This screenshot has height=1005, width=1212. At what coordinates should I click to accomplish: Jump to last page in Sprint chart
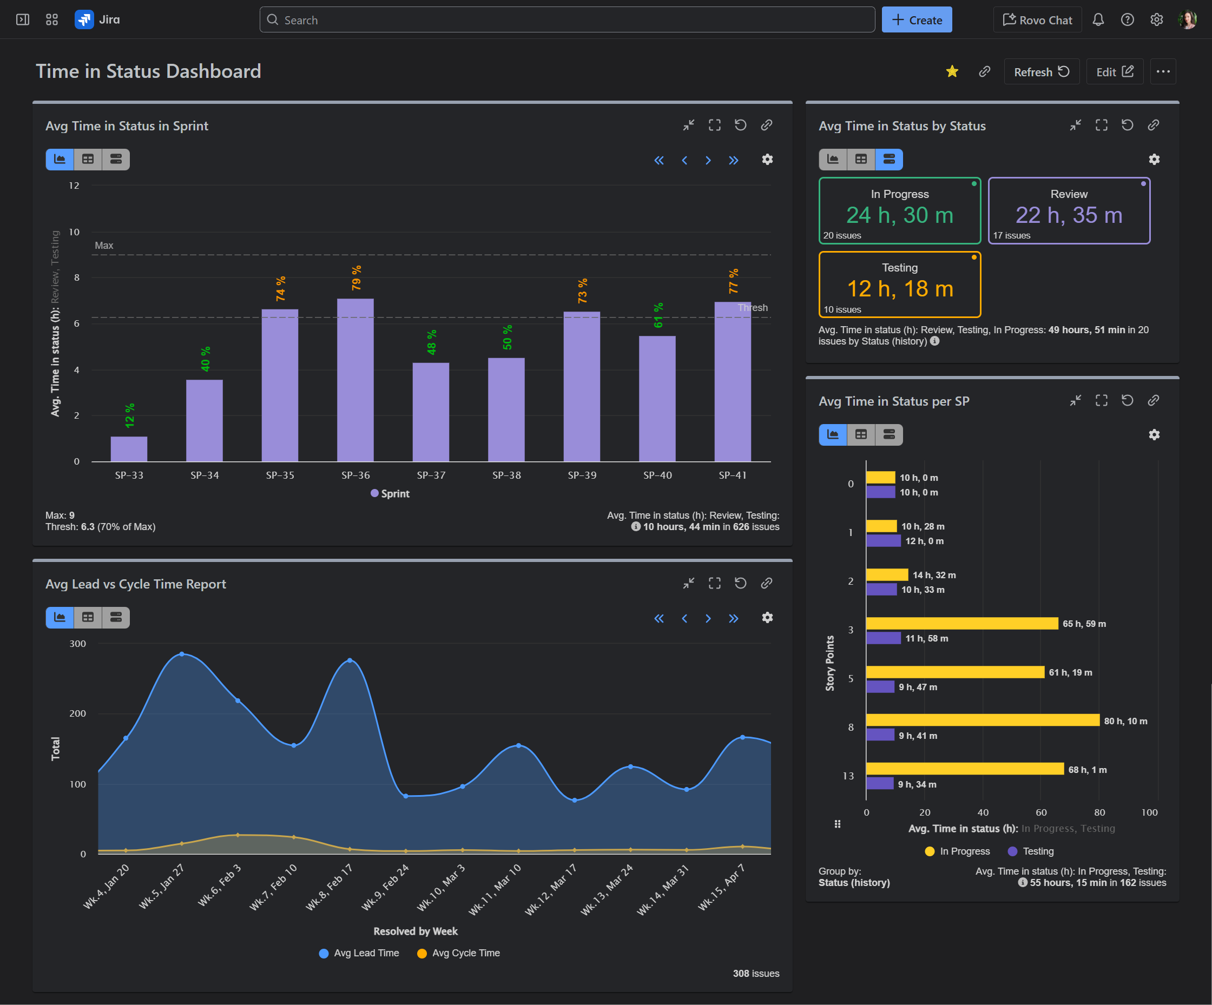point(733,161)
